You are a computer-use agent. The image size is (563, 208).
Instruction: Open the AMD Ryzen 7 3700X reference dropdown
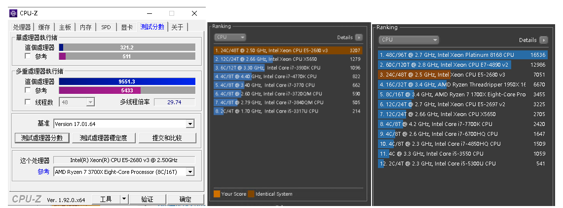pyautogui.click(x=190, y=171)
